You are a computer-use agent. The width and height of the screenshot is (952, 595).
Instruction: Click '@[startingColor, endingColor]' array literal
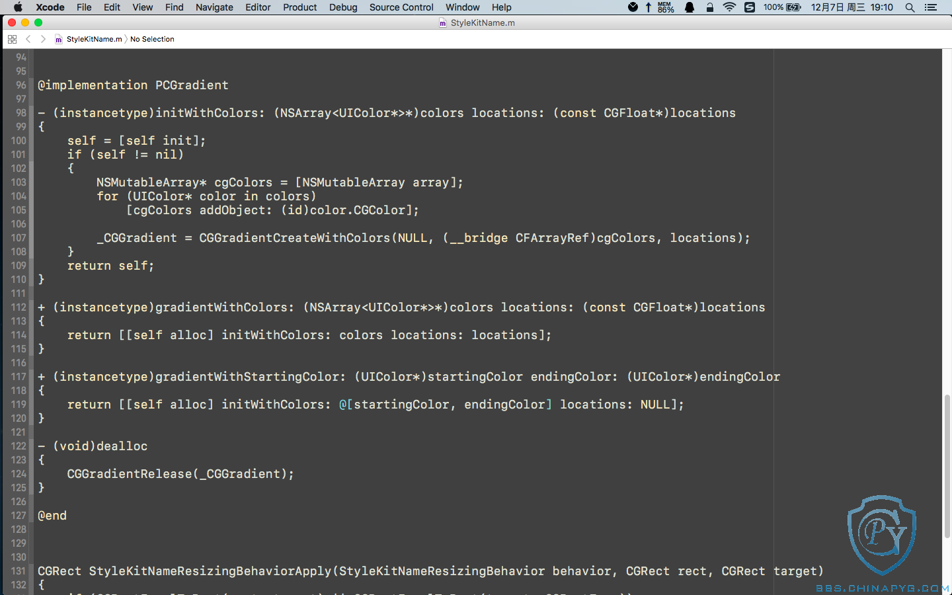(446, 405)
